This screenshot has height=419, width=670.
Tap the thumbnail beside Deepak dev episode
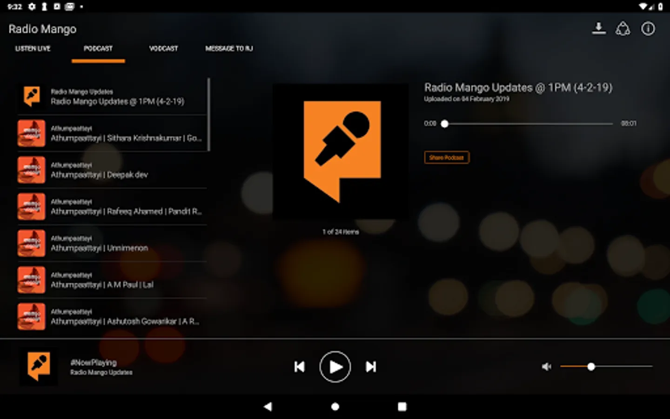[x=32, y=170]
